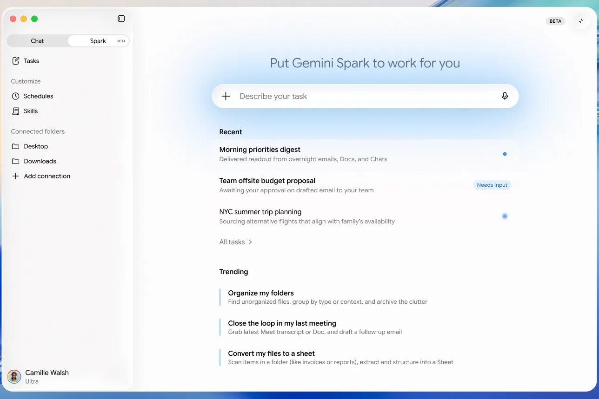This screenshot has height=399, width=599.
Task: Click the Skills document icon
Action: [16, 111]
